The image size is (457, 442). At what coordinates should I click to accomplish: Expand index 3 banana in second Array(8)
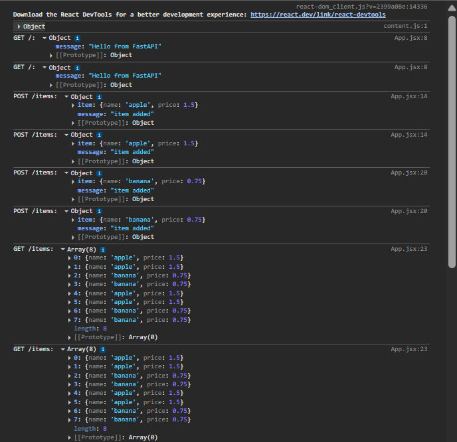tap(69, 385)
